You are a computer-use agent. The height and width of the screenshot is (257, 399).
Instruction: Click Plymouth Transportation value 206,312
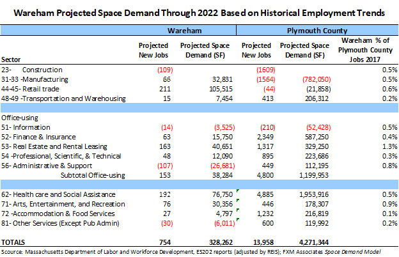[317, 98]
